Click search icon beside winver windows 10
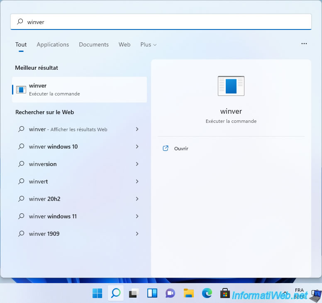Image resolution: width=322 pixels, height=303 pixels. (21, 147)
